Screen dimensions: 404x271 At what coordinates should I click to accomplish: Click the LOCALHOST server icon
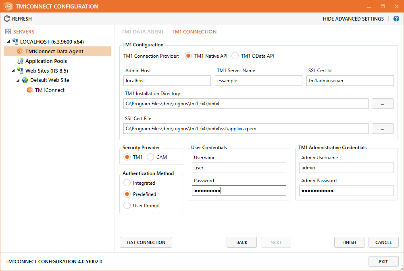(x=15, y=42)
